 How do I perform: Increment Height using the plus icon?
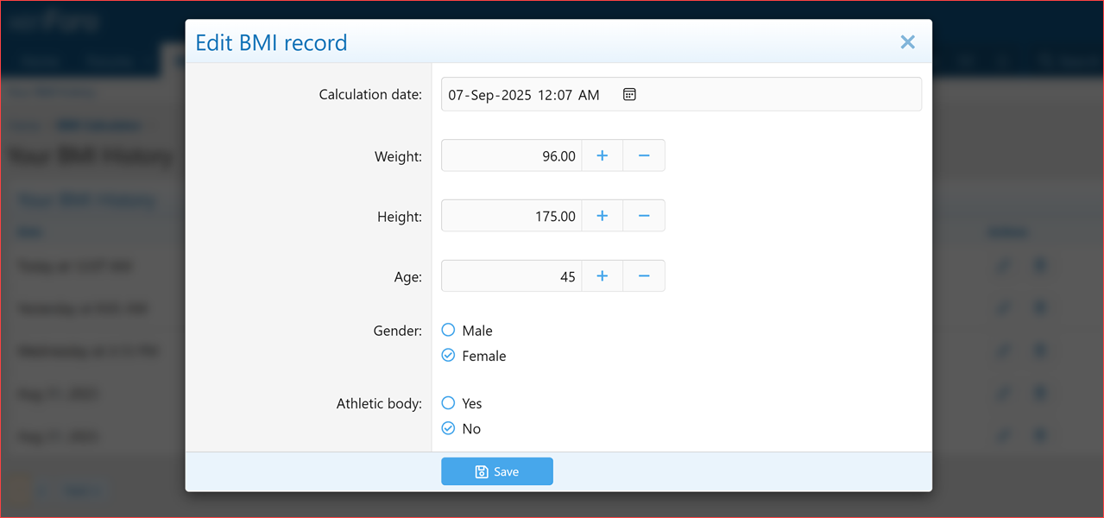click(x=602, y=216)
